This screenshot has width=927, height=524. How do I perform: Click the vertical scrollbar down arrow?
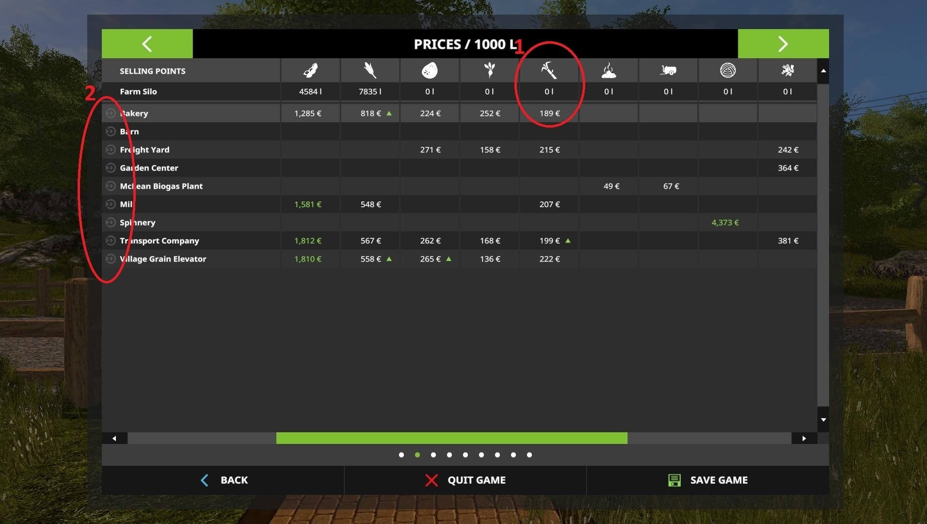[823, 420]
